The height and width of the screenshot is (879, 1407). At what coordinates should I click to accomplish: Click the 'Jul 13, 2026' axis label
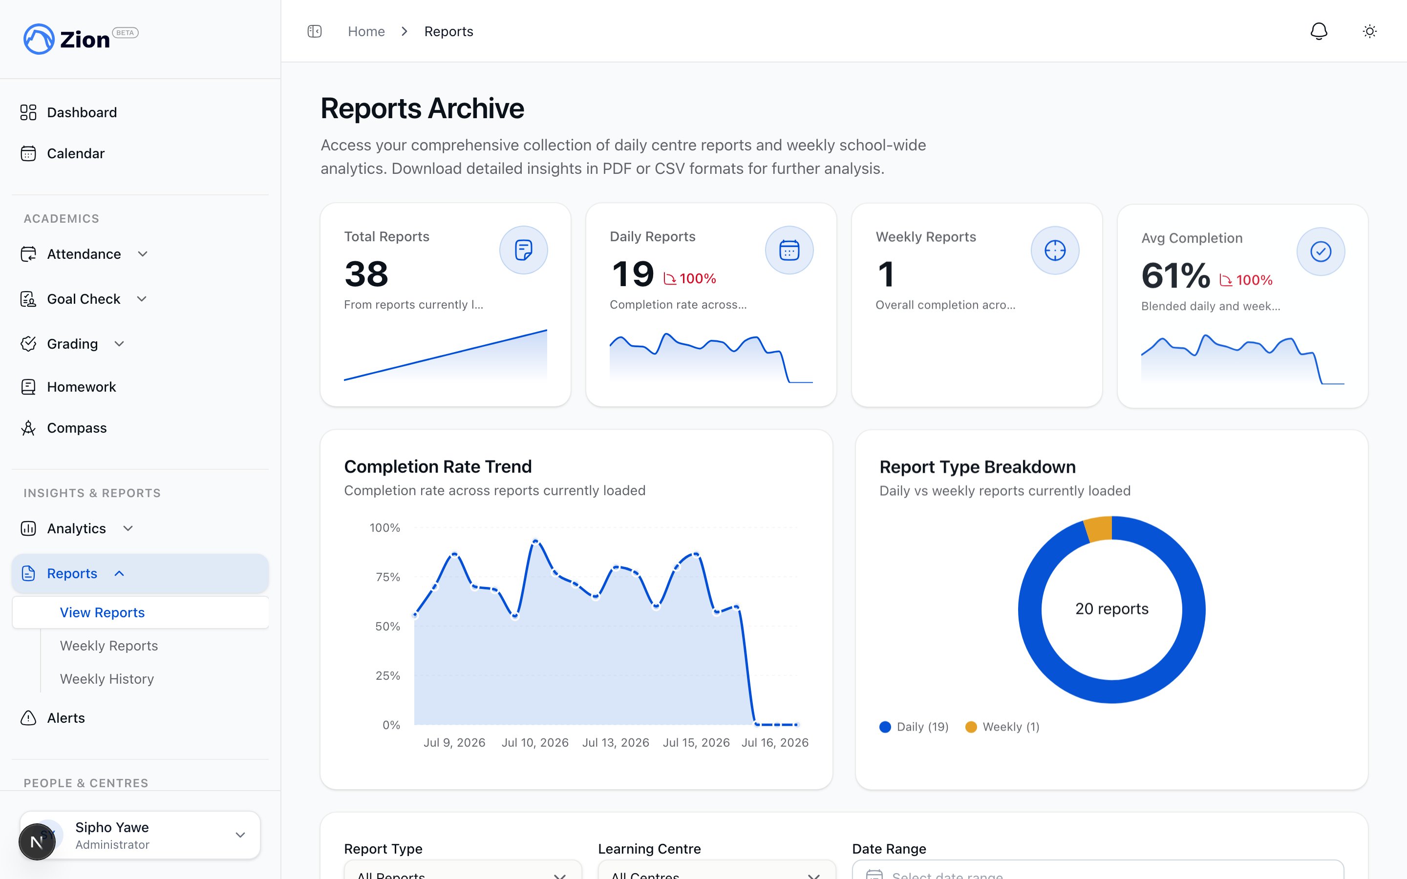[x=616, y=742]
